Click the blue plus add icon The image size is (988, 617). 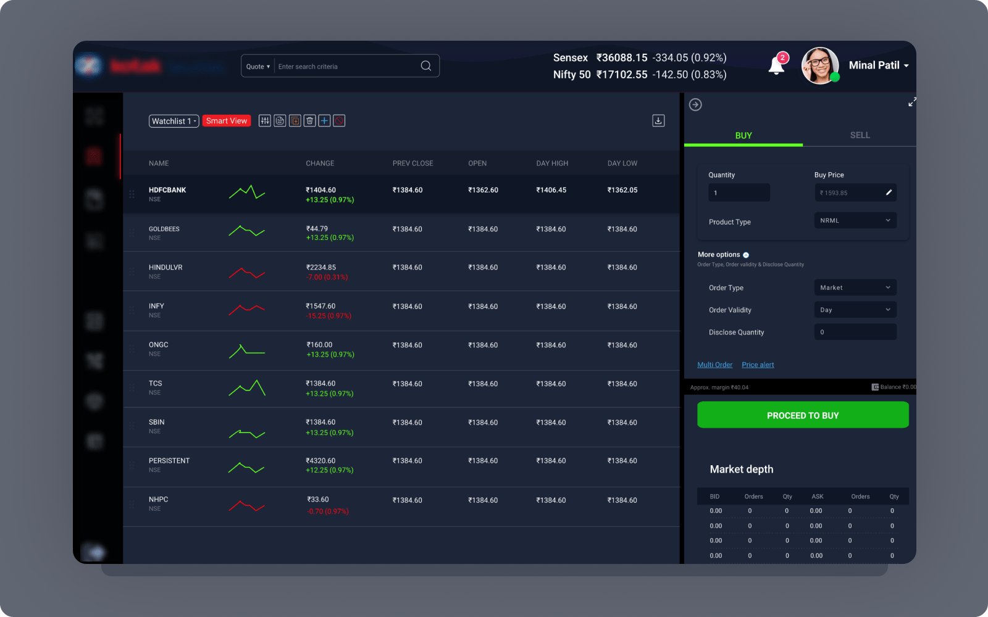[325, 121]
